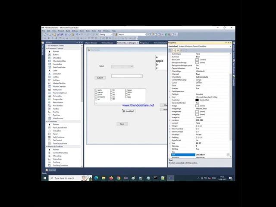Select the MaskedTextBox toolbox control
This screenshot has width=276, height=207.
tap(59, 83)
